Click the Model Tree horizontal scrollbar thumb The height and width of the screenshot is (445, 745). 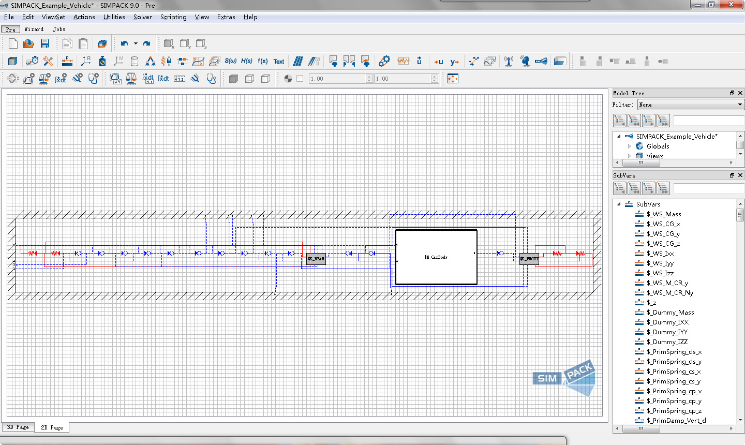tap(640, 162)
